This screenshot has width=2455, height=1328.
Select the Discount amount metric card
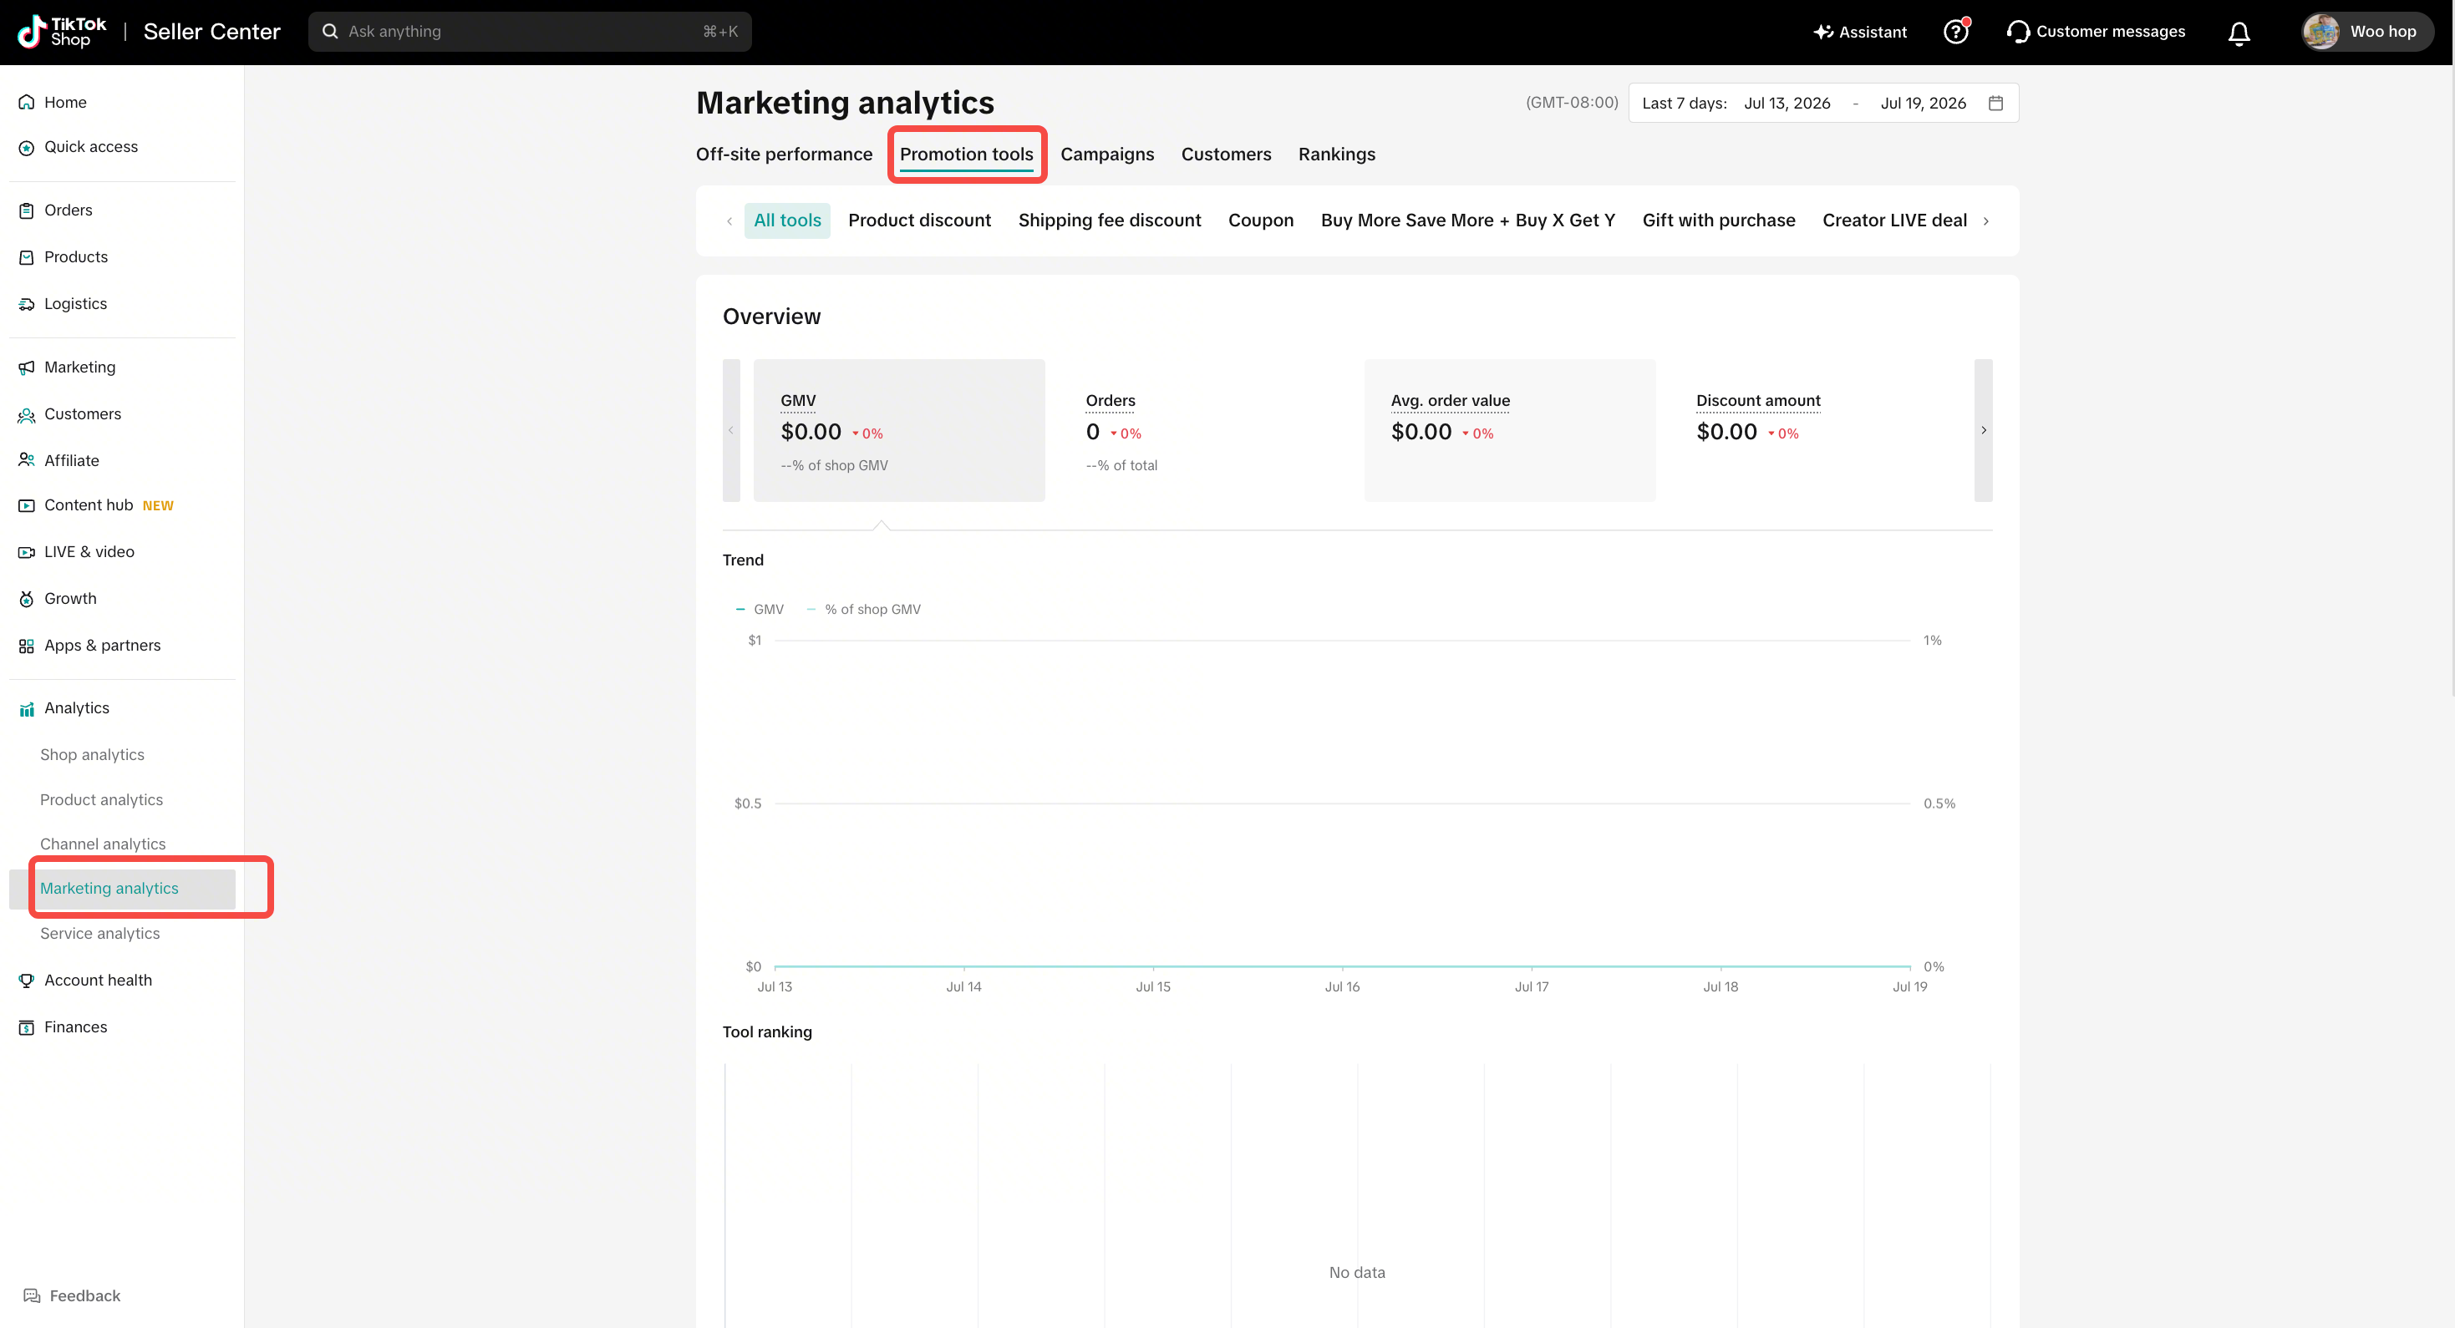click(x=1815, y=431)
